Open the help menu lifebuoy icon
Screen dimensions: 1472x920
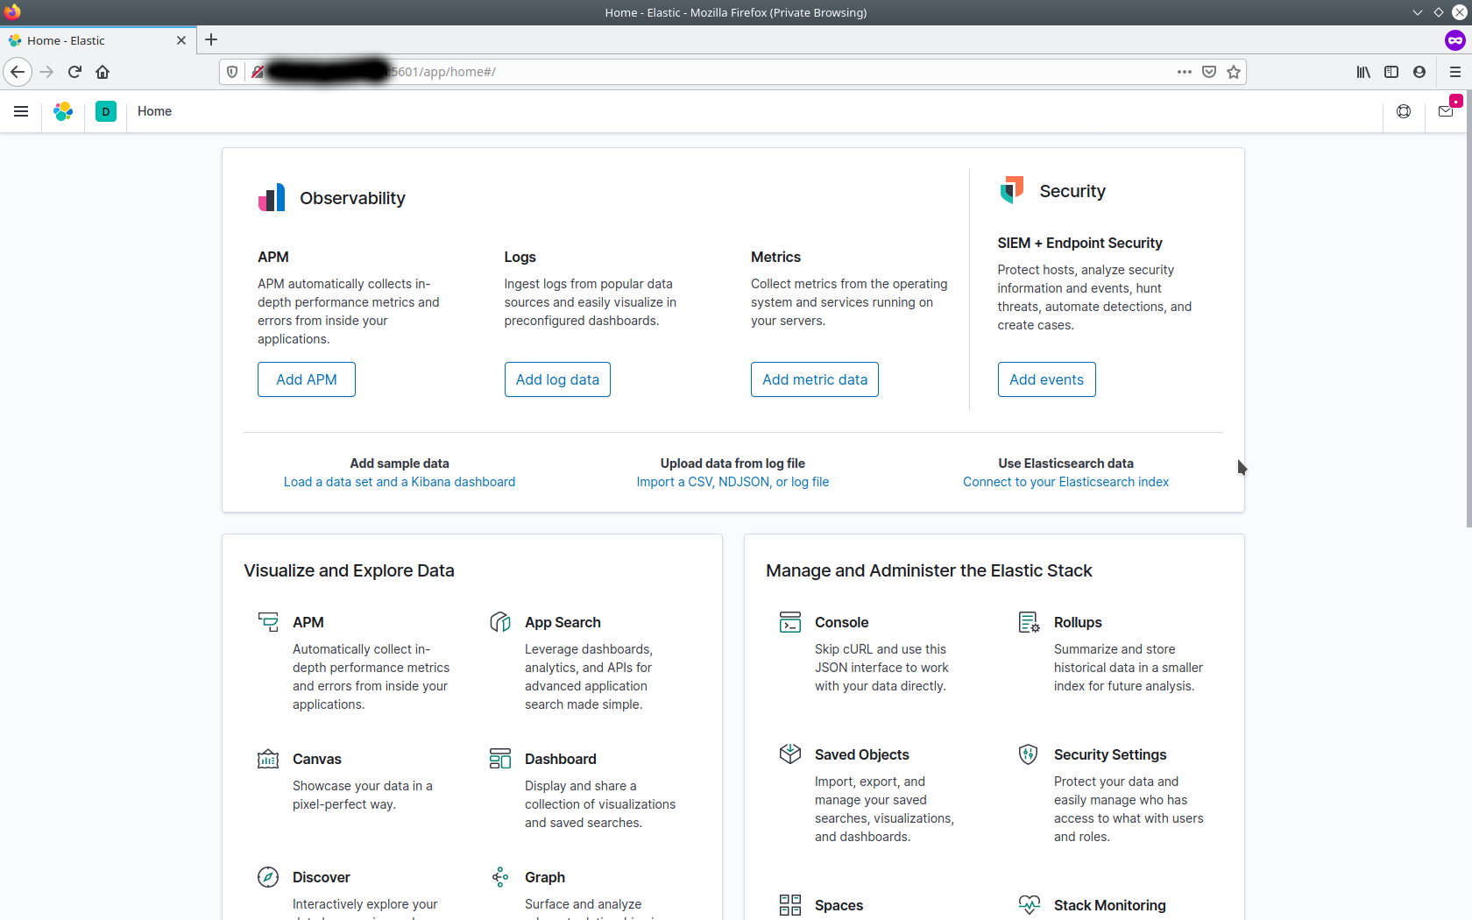tap(1404, 111)
